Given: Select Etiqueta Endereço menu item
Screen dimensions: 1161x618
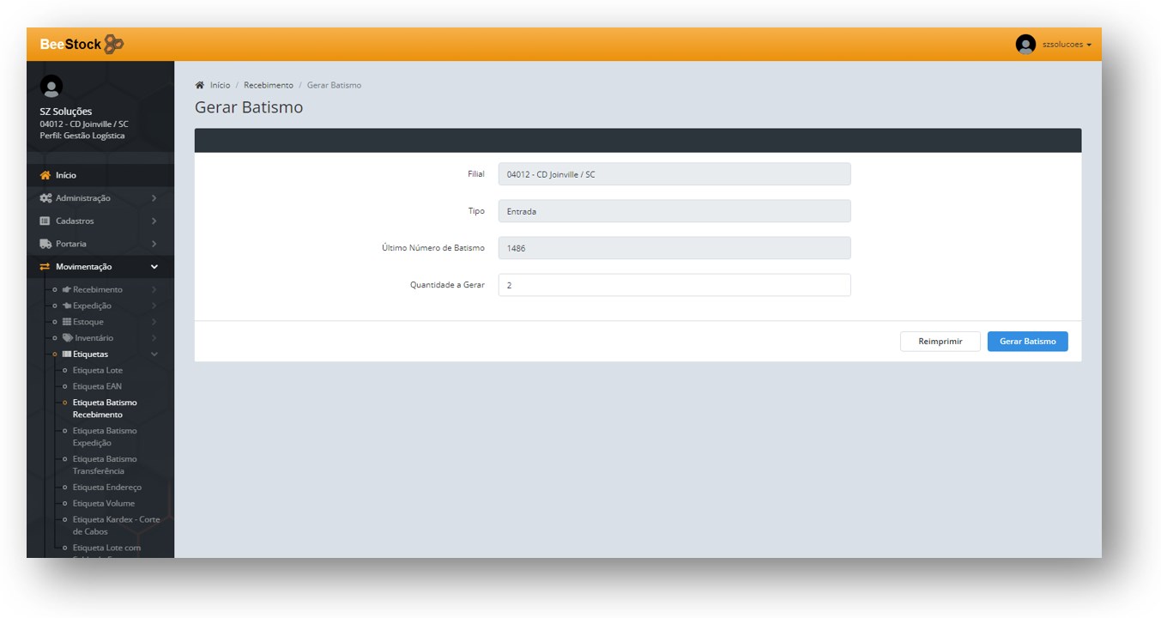Looking at the screenshot, I should tap(106, 488).
